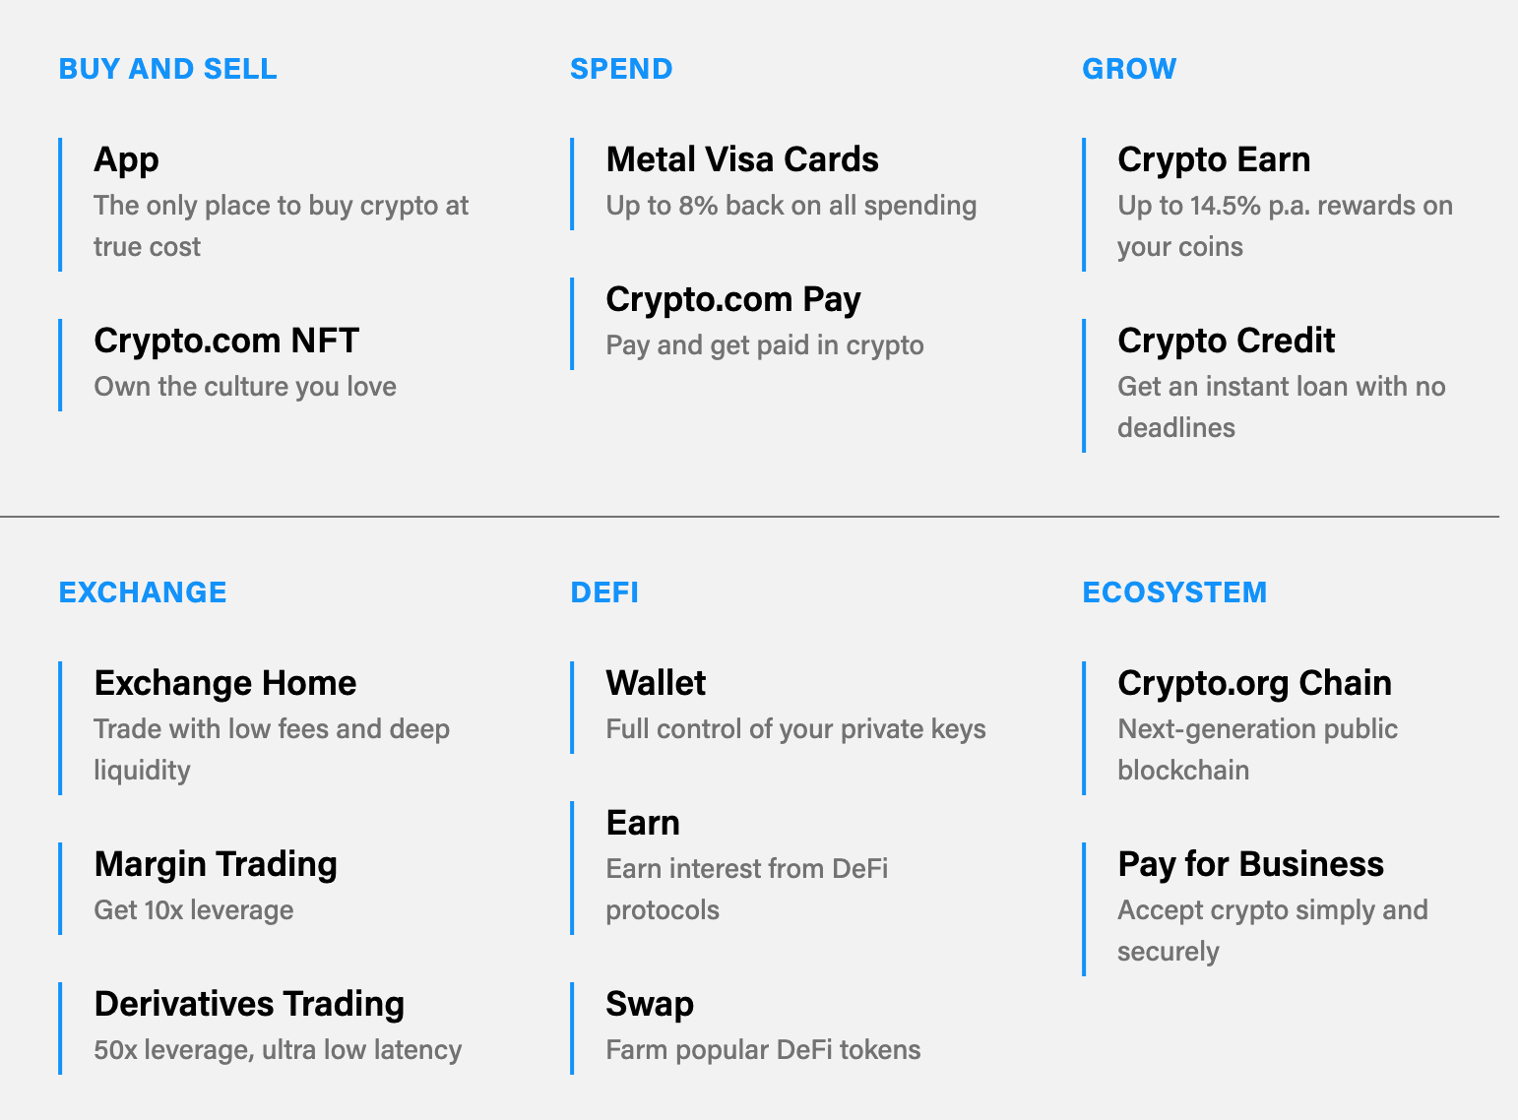This screenshot has height=1120, width=1518.
Task: Open Crypto Credit instant loan link
Action: tap(1226, 341)
